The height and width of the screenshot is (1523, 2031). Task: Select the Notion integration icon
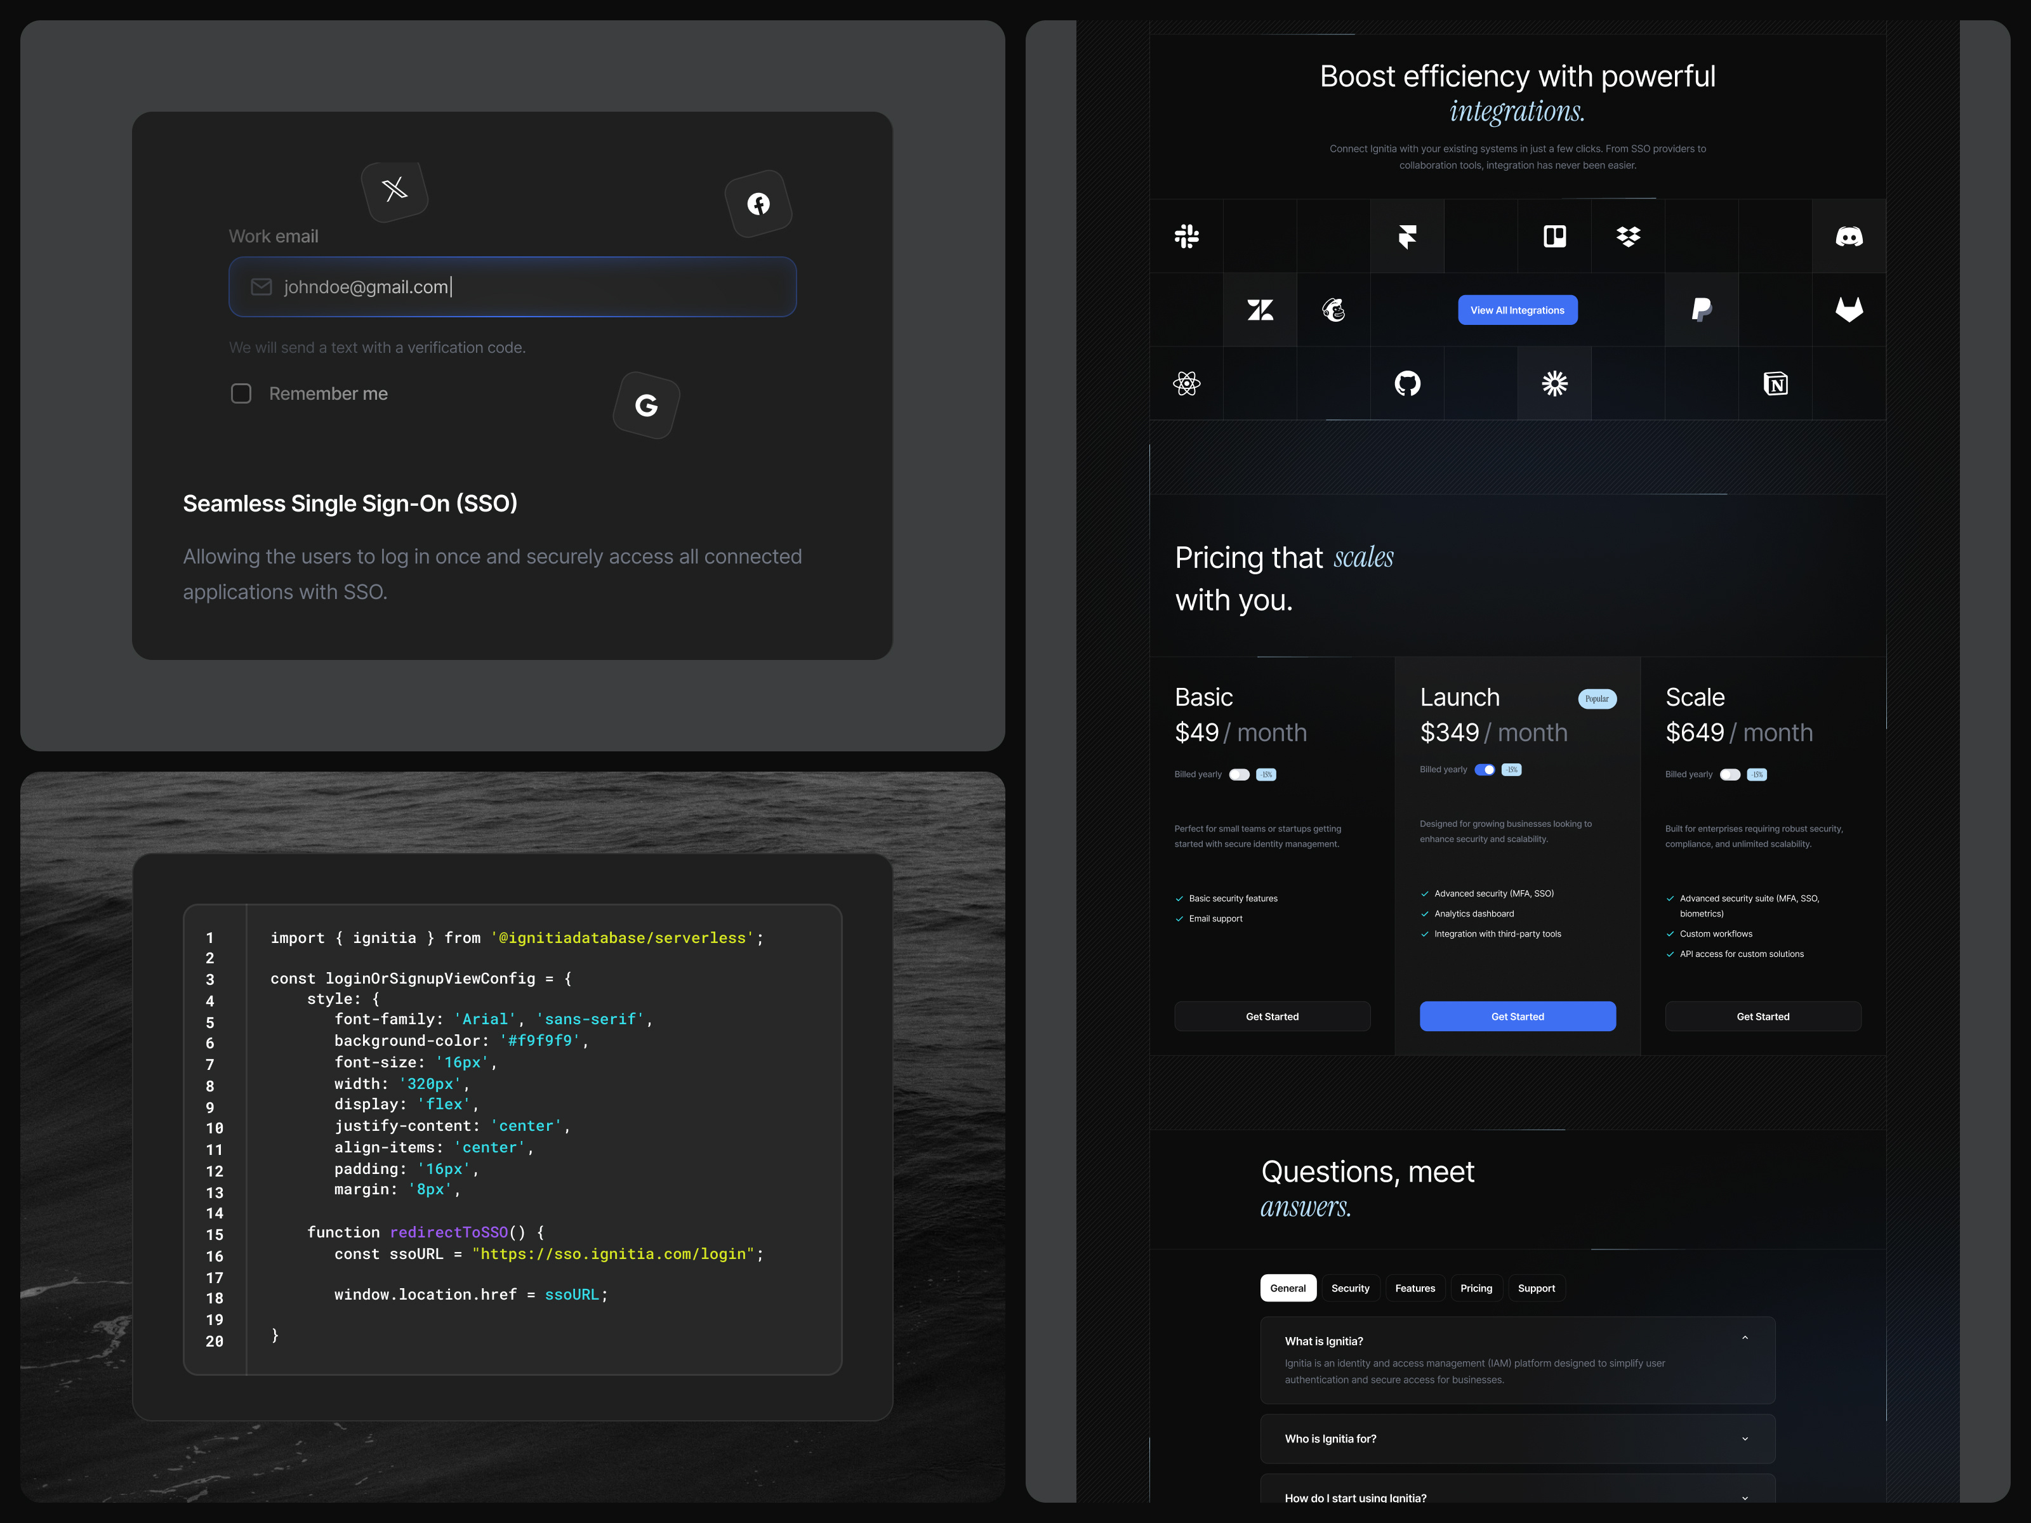pos(1775,384)
